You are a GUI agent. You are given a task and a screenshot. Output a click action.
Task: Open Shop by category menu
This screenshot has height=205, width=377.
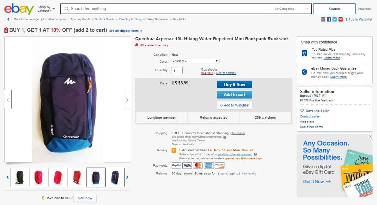(x=46, y=9)
